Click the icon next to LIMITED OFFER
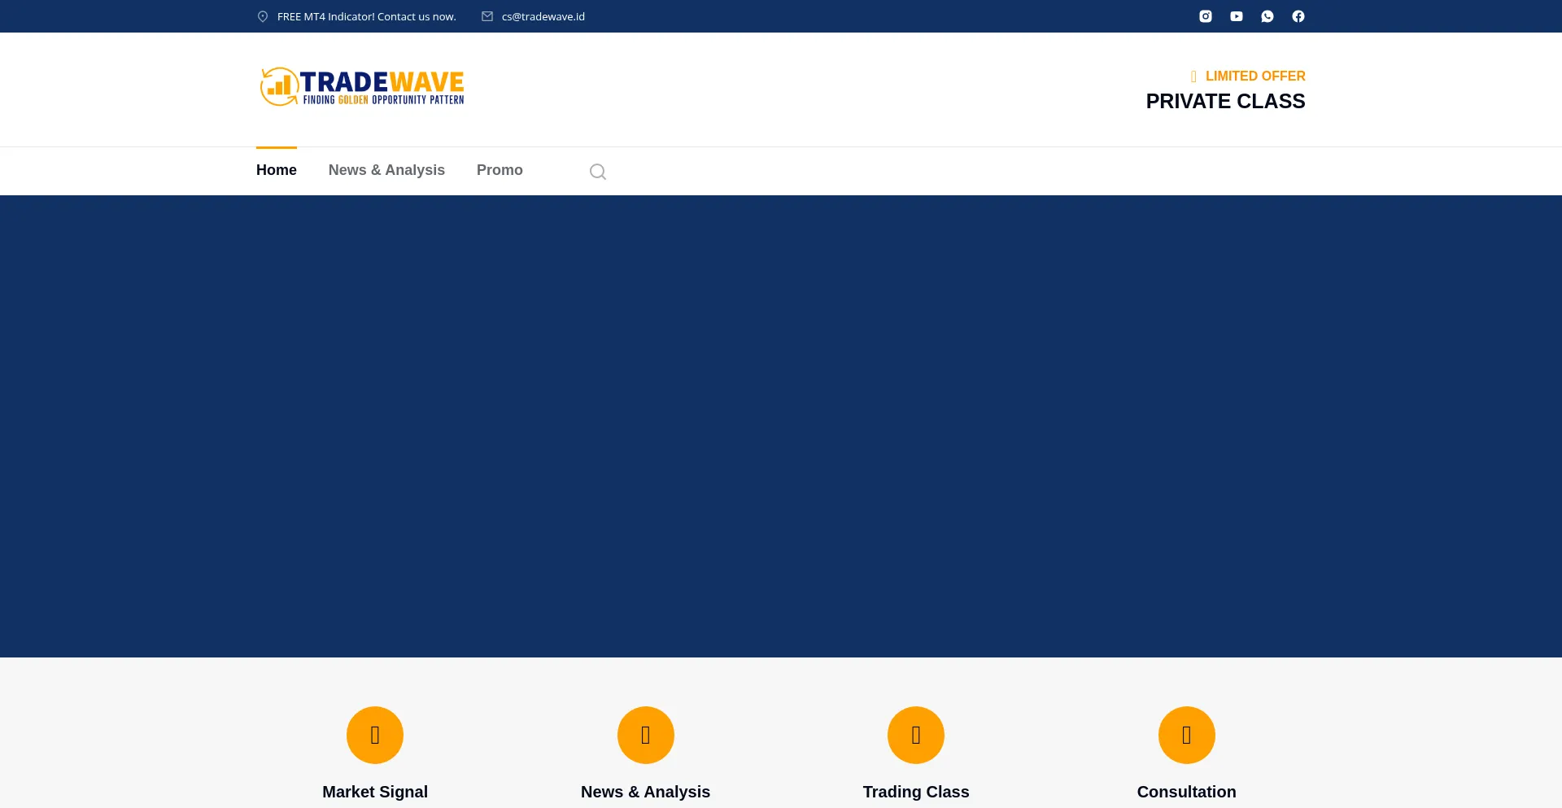The image size is (1562, 808). click(x=1193, y=76)
